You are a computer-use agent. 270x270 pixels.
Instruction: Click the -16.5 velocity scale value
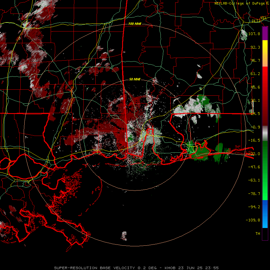click(x=254, y=140)
